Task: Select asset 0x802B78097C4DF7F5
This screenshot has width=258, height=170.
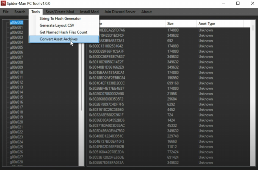Action: (106, 104)
